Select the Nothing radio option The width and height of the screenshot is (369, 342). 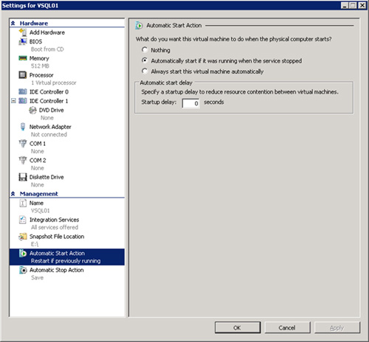pyautogui.click(x=145, y=50)
